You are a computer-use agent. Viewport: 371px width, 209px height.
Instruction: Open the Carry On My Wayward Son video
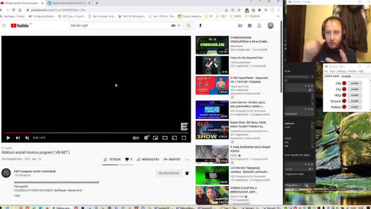(246, 58)
